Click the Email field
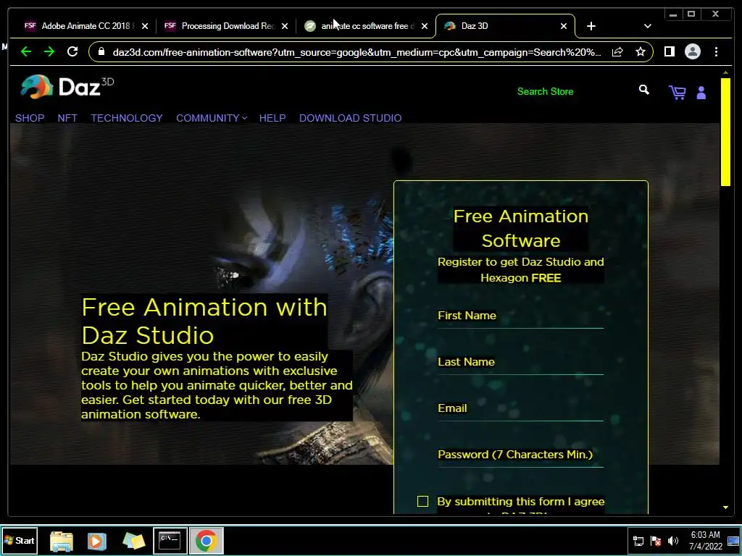This screenshot has width=742, height=556. [520, 408]
